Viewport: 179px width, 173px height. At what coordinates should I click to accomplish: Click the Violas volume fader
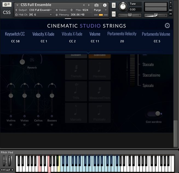(25, 96)
